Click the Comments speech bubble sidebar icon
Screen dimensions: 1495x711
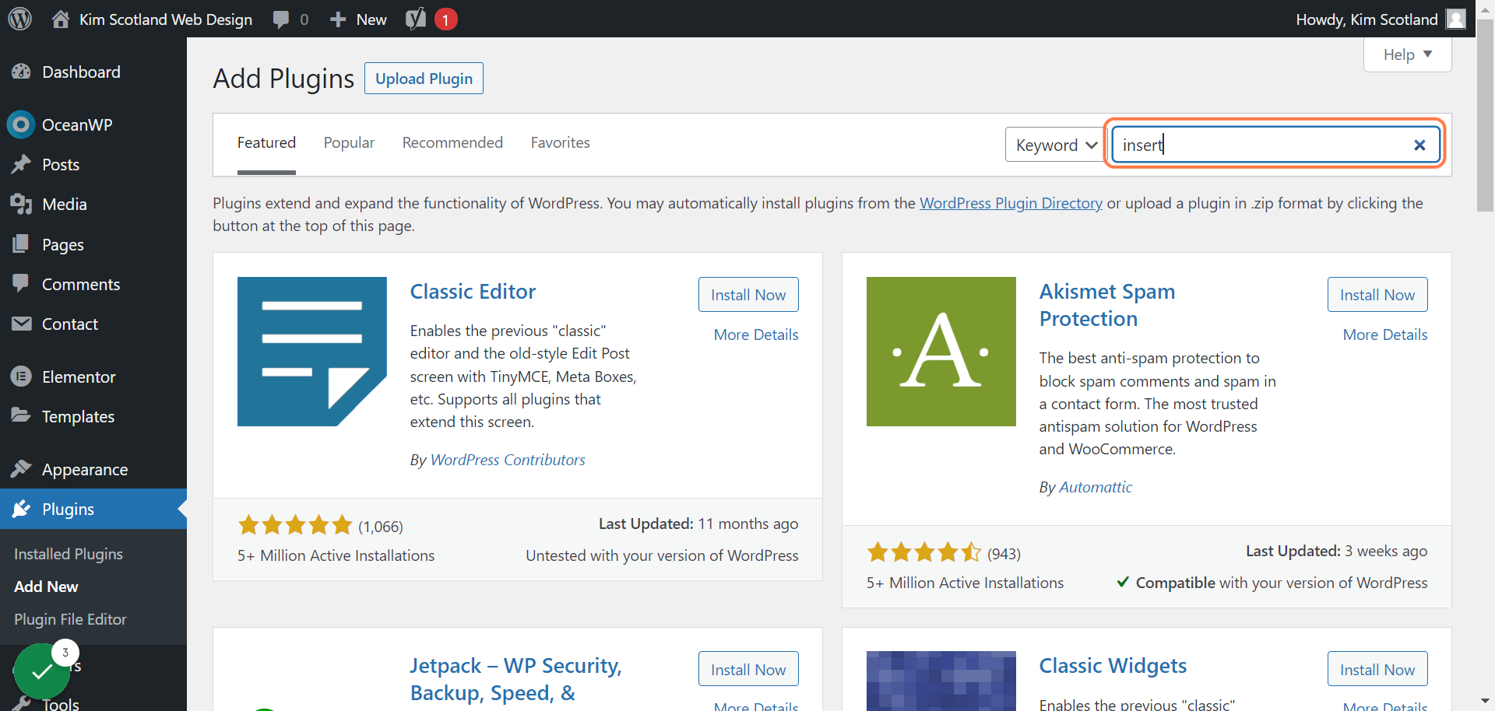[21, 283]
